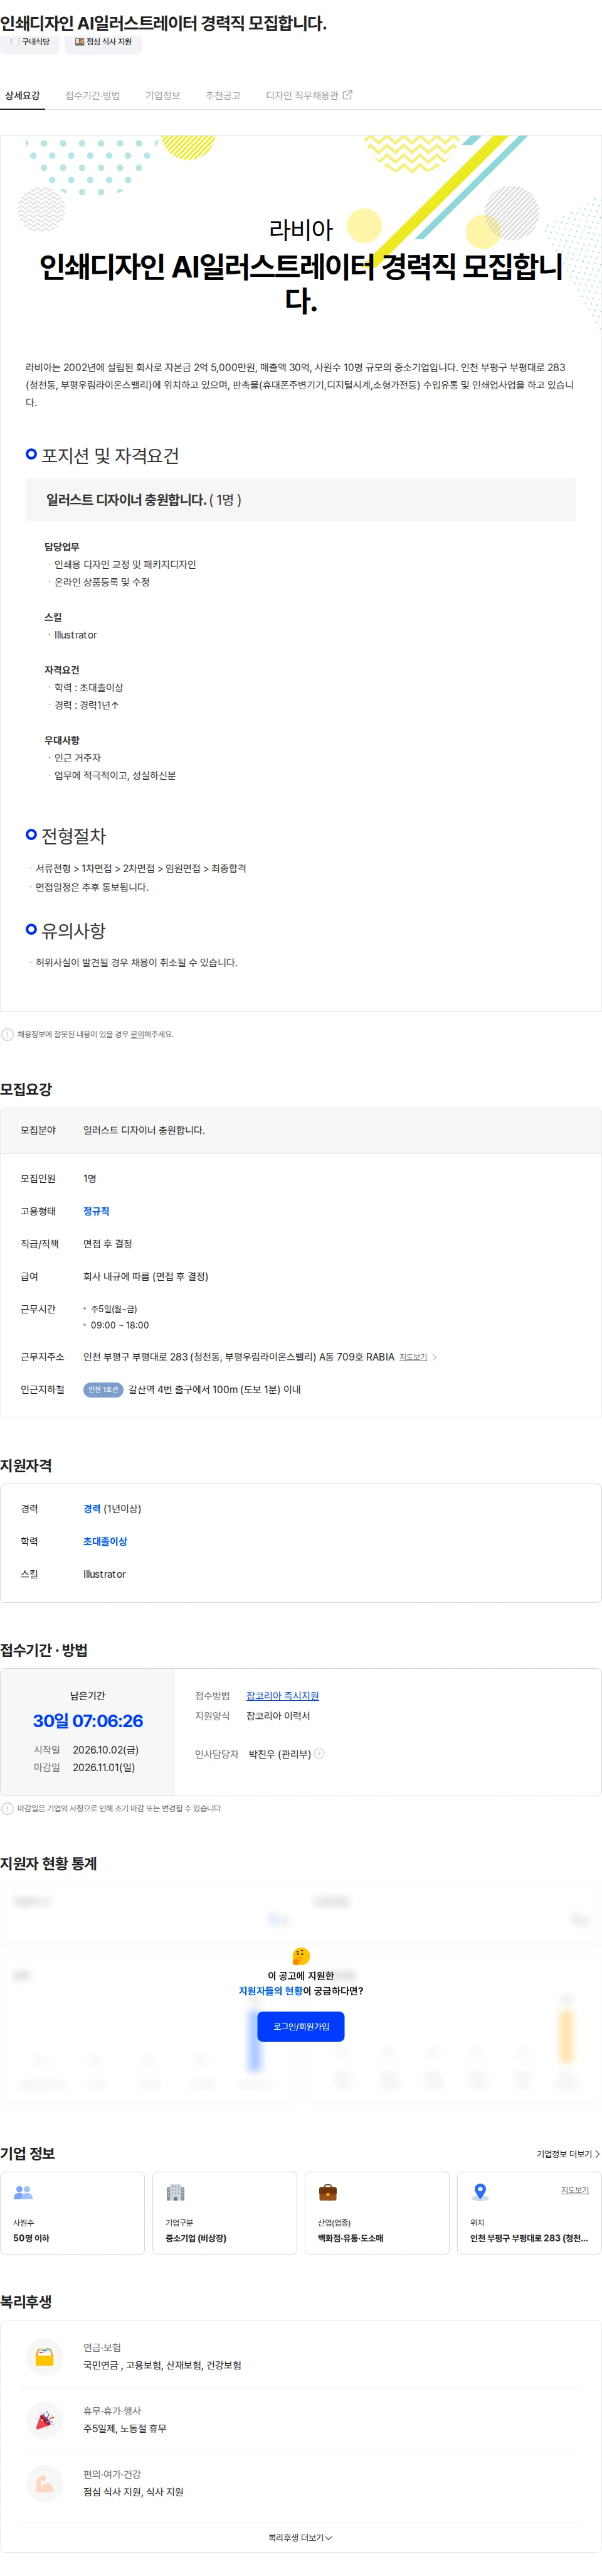Click the 휴무·휴가·행사 party icon
Screen dimensions: 602x2576
45,2420
